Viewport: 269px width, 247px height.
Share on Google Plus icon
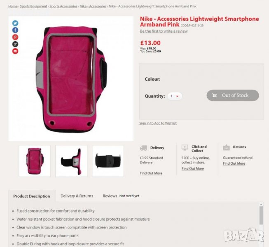[15, 44]
